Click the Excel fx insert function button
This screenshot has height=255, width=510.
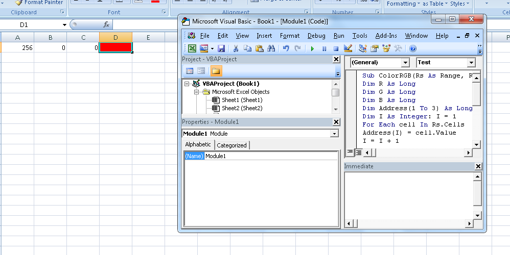[x=106, y=24]
